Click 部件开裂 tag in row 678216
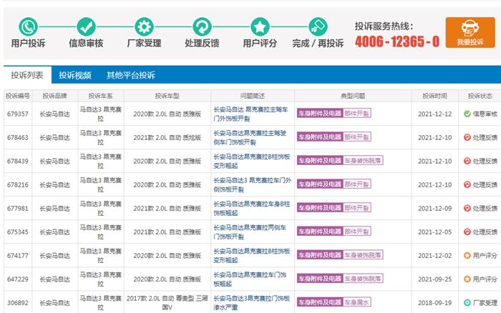 [357, 184]
